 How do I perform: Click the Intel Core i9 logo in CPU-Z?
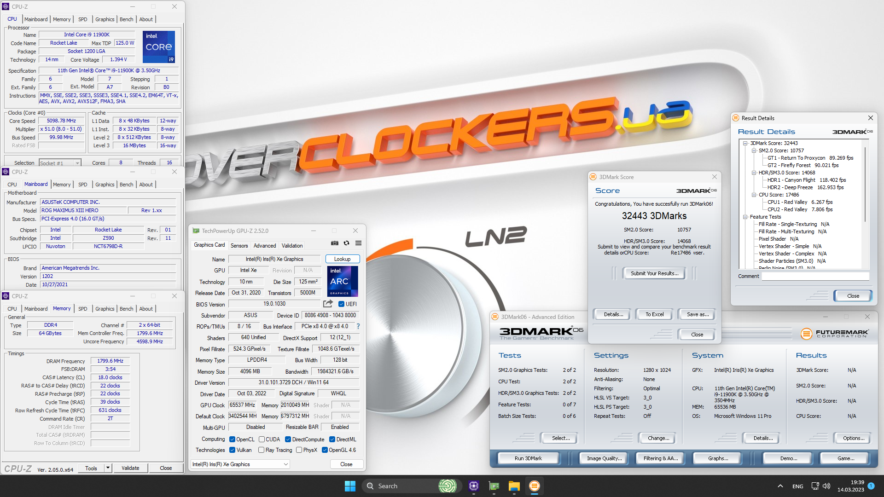tap(159, 47)
